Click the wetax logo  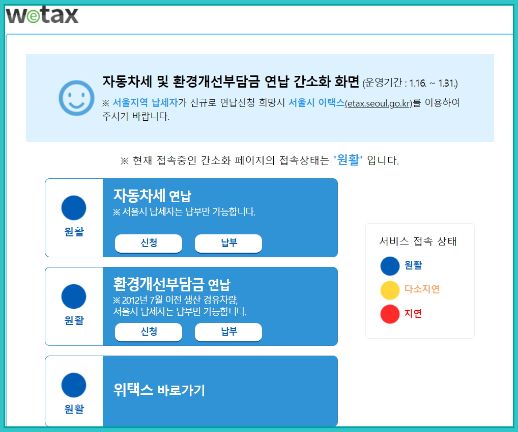[x=42, y=15]
